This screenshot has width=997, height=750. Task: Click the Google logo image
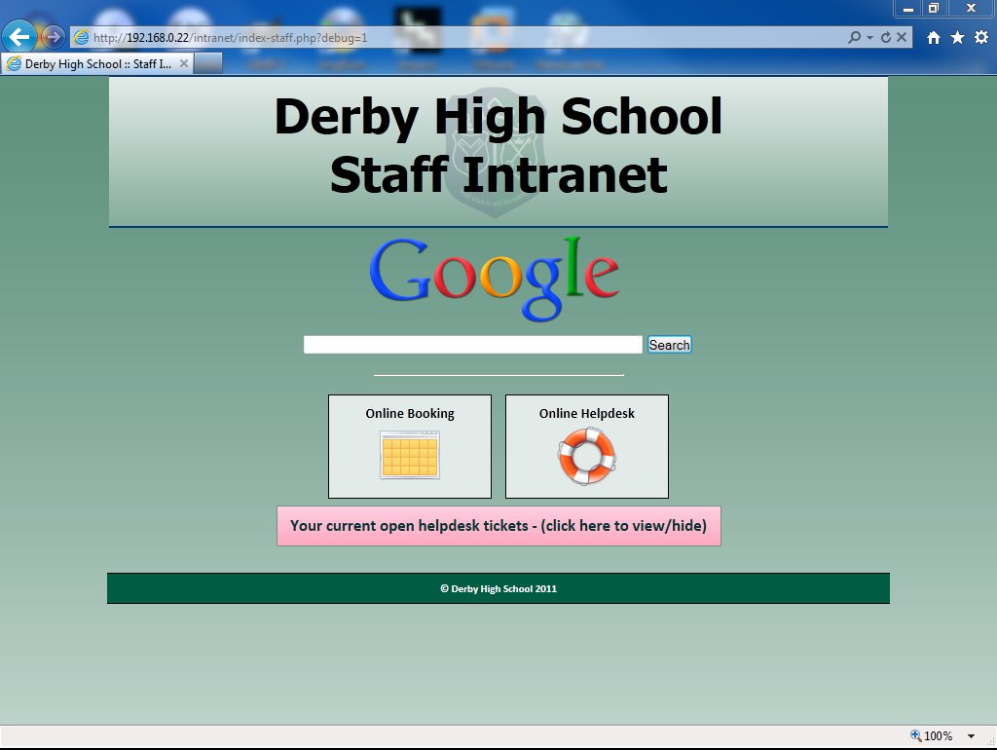494,279
